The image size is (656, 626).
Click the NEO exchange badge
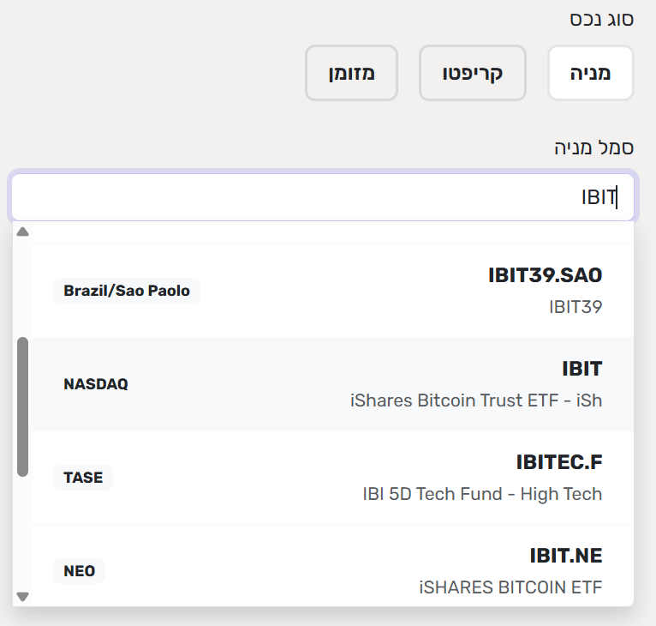click(x=80, y=570)
